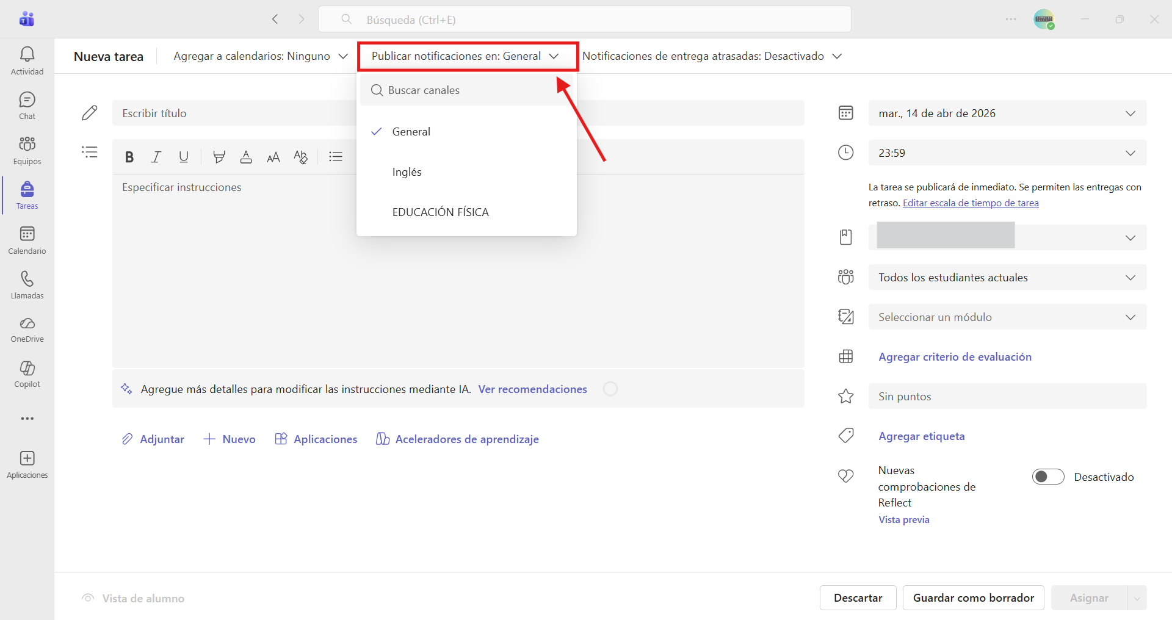Show more apps via sidebar ellipsis

[27, 419]
